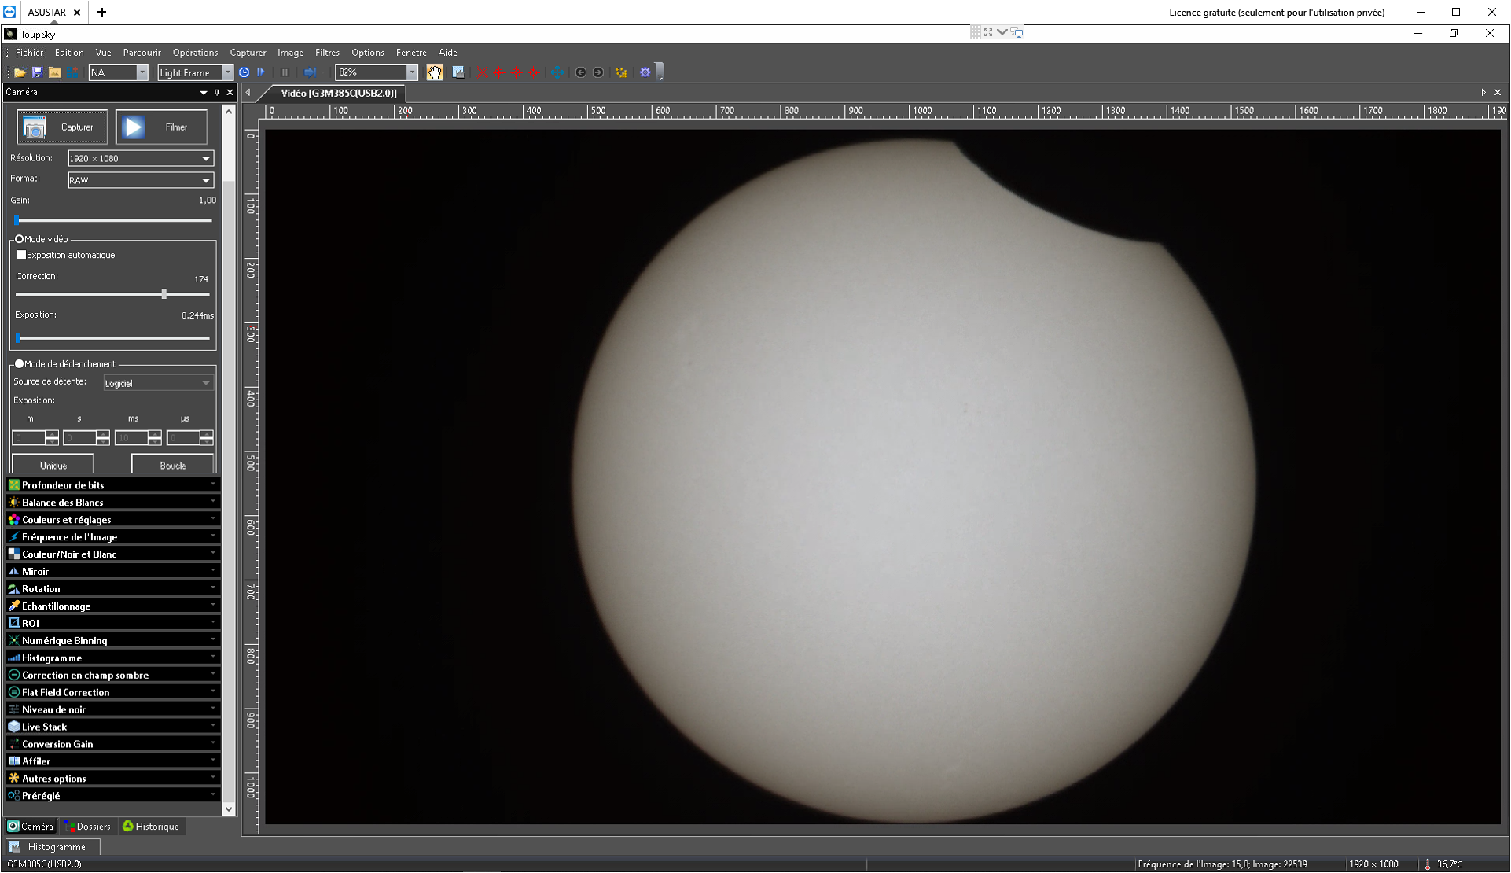This screenshot has height=873, width=1511.
Task: Expand the Live Stack section
Action: coord(113,727)
